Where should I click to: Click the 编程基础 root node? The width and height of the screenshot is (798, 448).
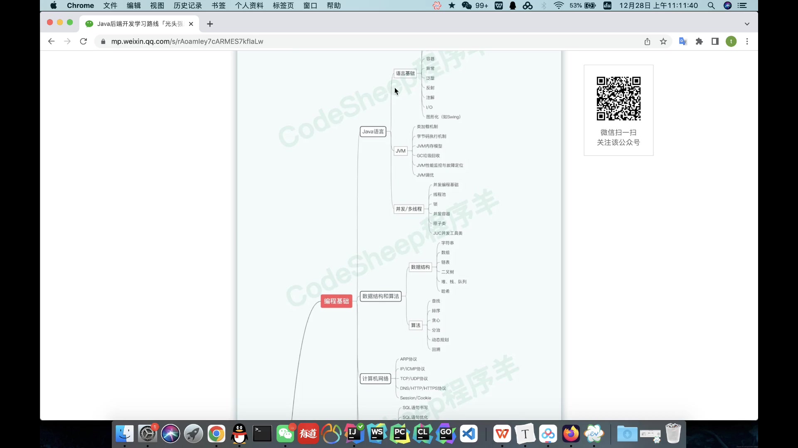(337, 301)
